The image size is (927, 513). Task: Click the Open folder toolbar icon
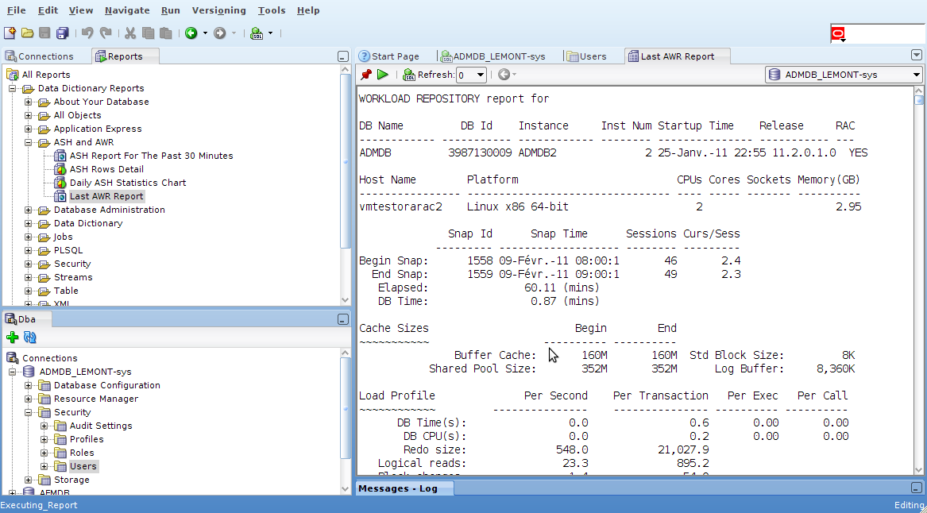pos(27,33)
